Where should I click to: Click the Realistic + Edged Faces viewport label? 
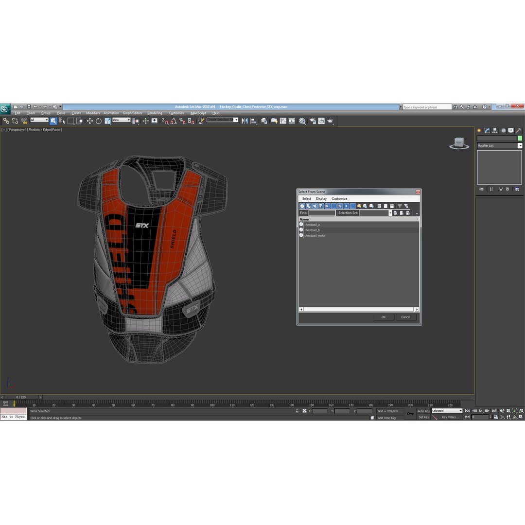(45, 130)
